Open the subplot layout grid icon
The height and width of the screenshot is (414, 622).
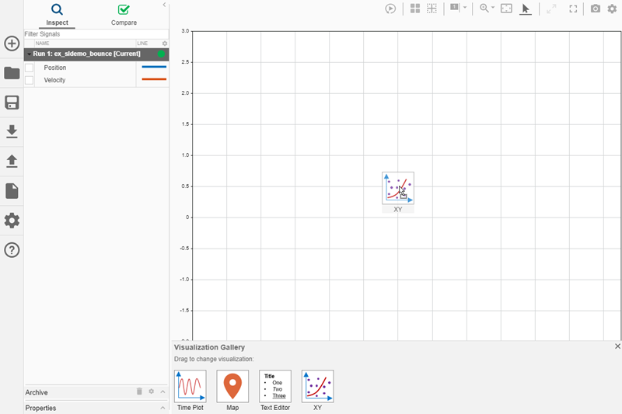click(415, 9)
